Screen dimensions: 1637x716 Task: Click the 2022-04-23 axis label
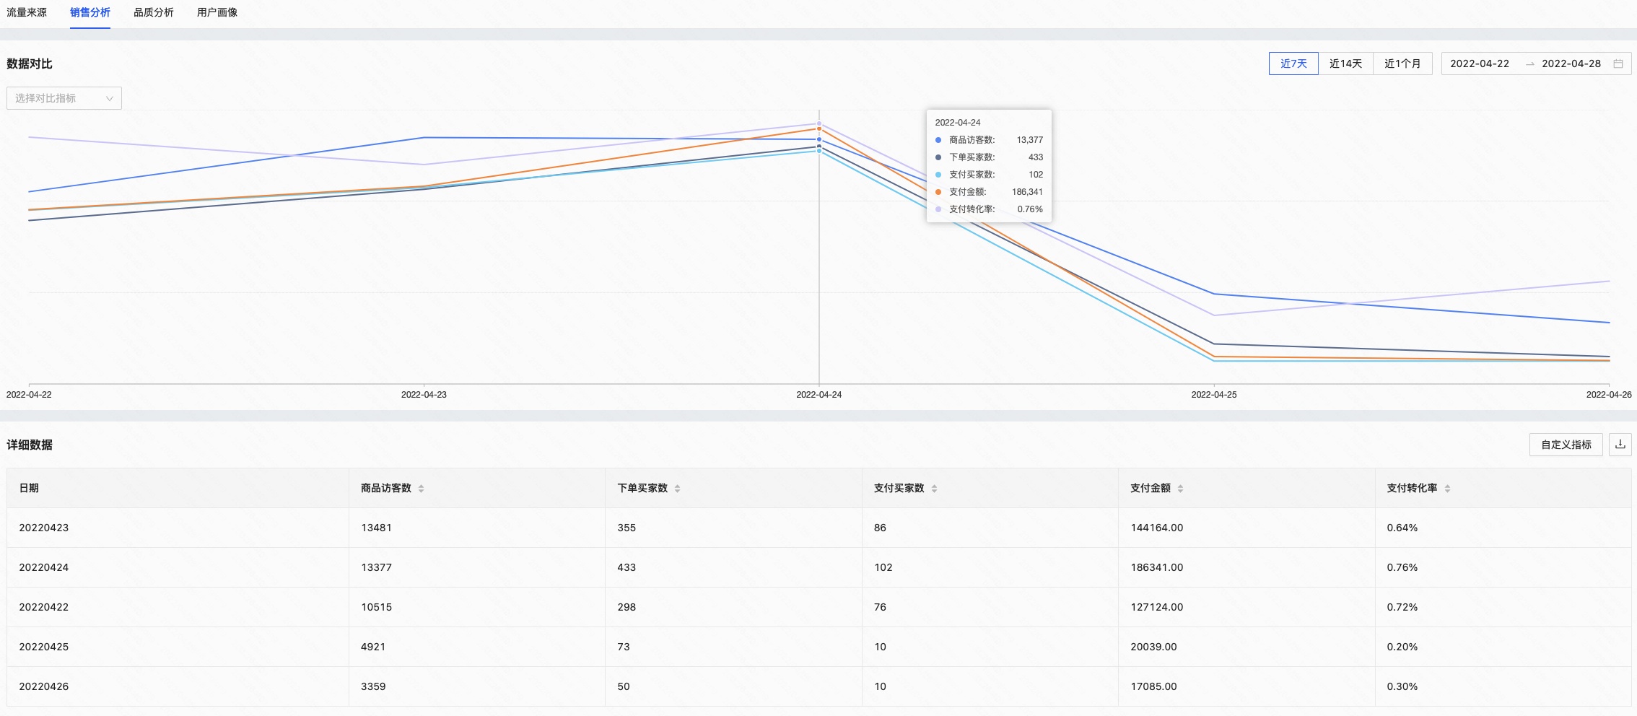424,395
